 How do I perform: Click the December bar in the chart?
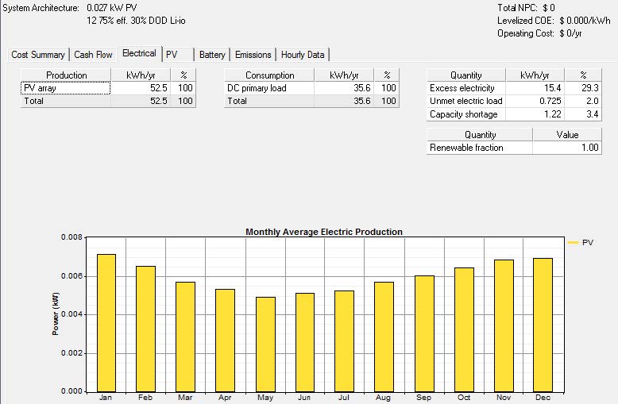[x=543, y=324]
